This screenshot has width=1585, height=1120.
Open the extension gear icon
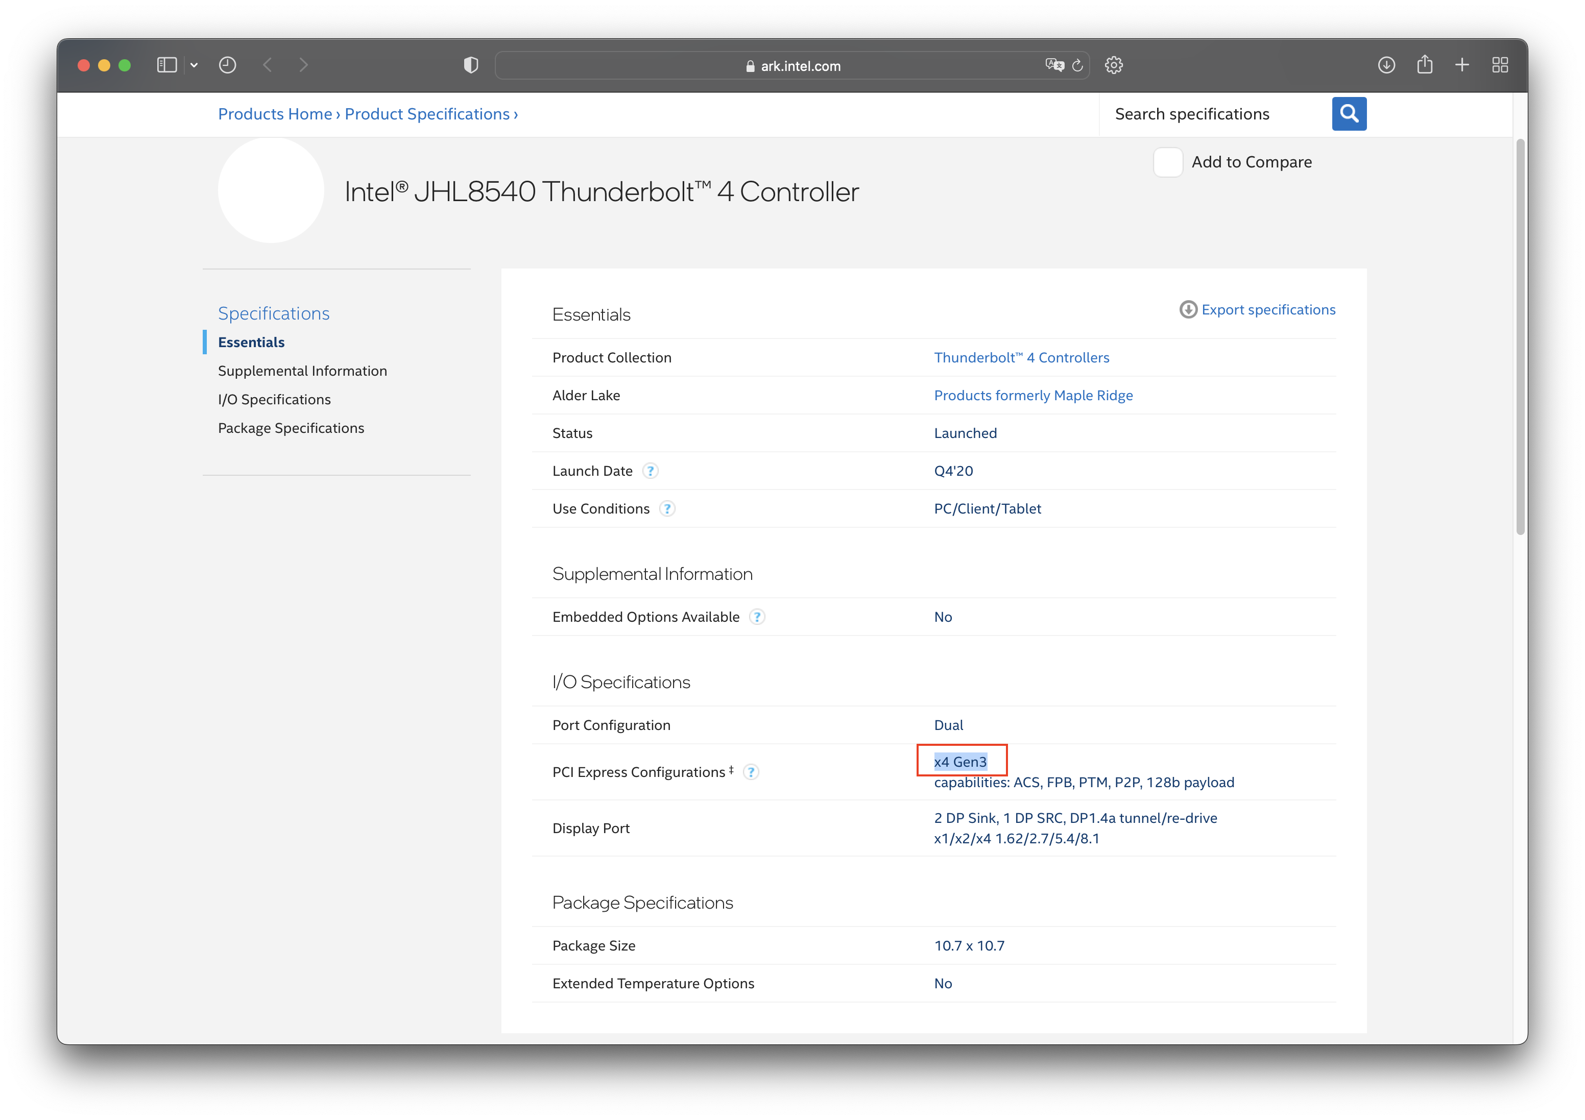1114,65
